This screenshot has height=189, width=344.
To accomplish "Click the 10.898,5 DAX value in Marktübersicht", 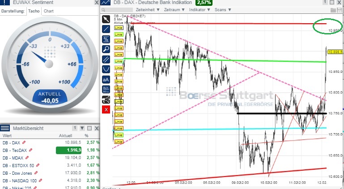I will [73, 143].
